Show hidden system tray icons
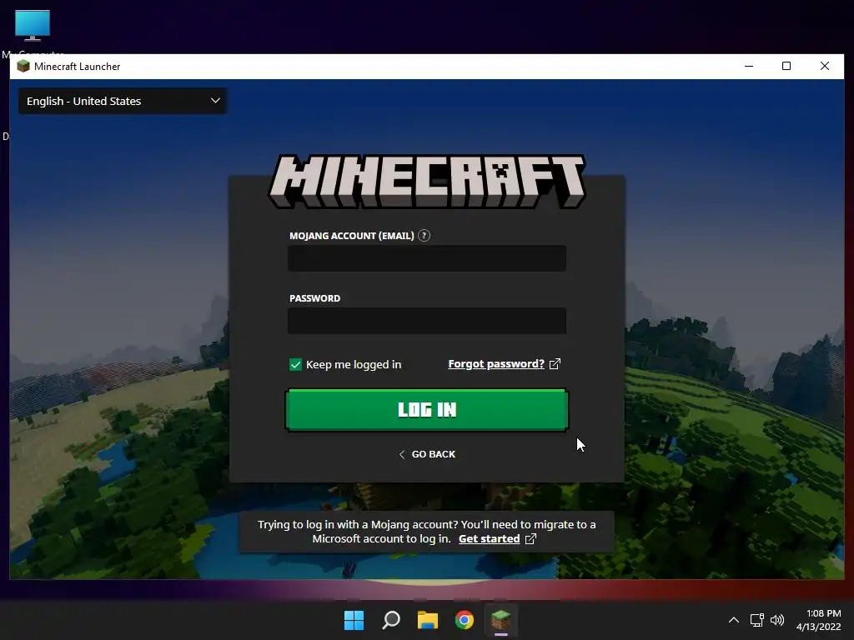Screen dimensions: 854x640 point(734,620)
